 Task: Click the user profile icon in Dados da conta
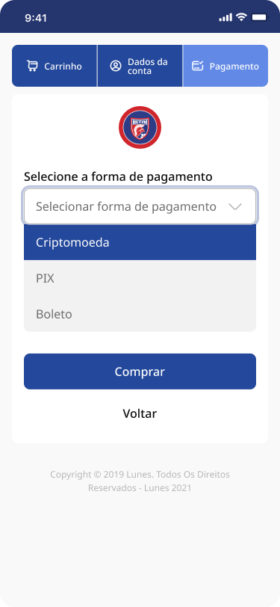[x=116, y=66]
